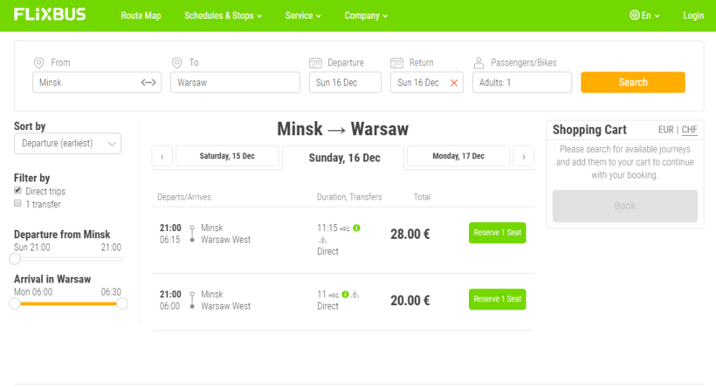
Task: Expand the Schedules & Stops menu
Action: click(223, 16)
